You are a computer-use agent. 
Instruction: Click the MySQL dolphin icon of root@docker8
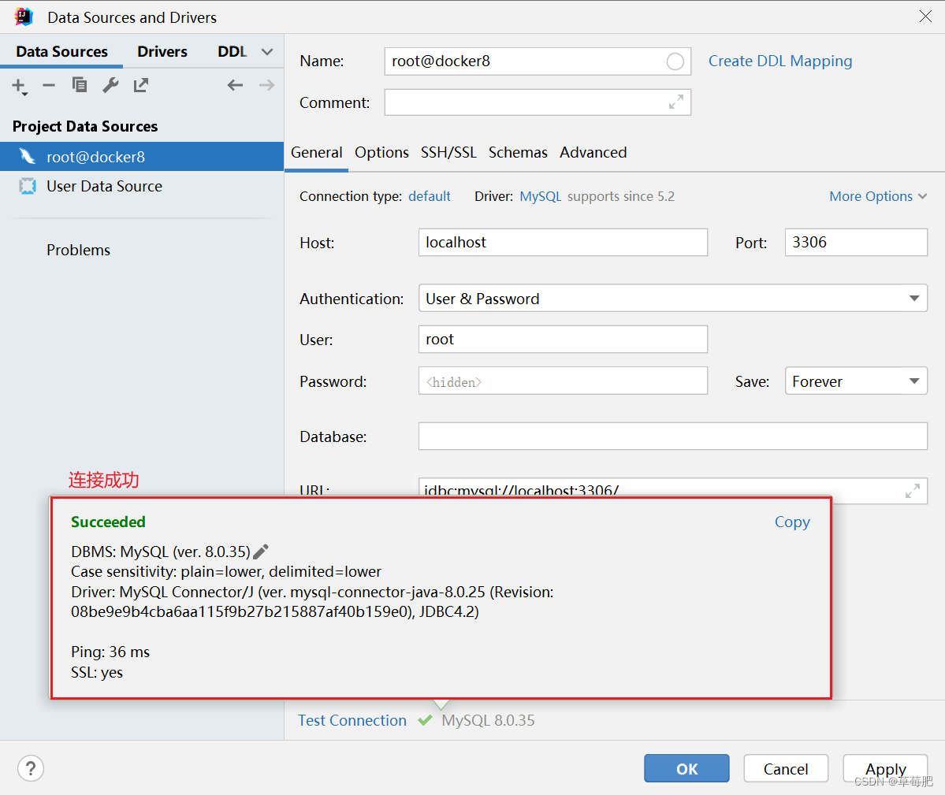27,157
